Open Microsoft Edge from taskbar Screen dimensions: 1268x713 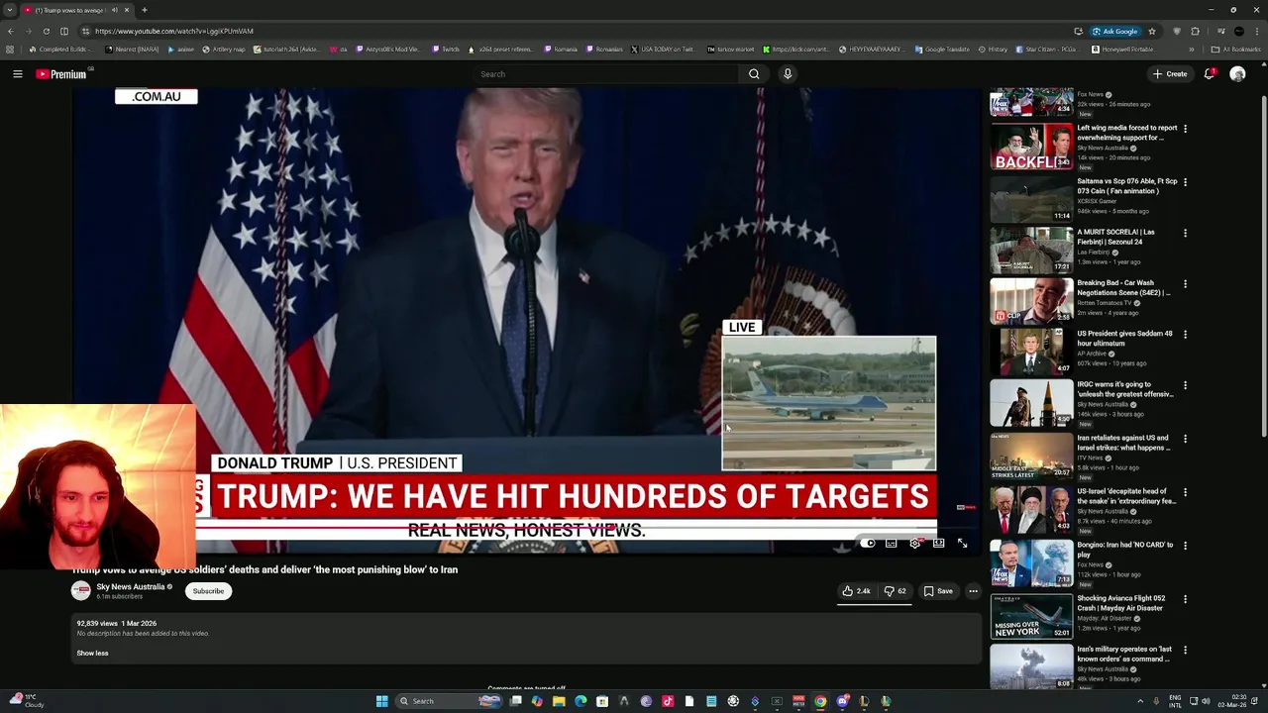click(x=581, y=701)
